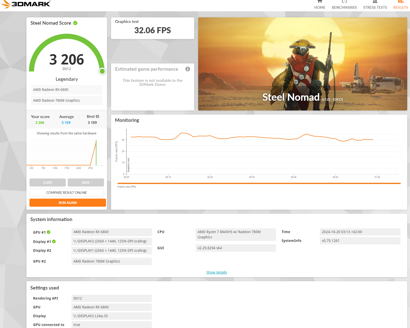Click the CPU value AMD Ryzen 7 8845HS

point(236,235)
